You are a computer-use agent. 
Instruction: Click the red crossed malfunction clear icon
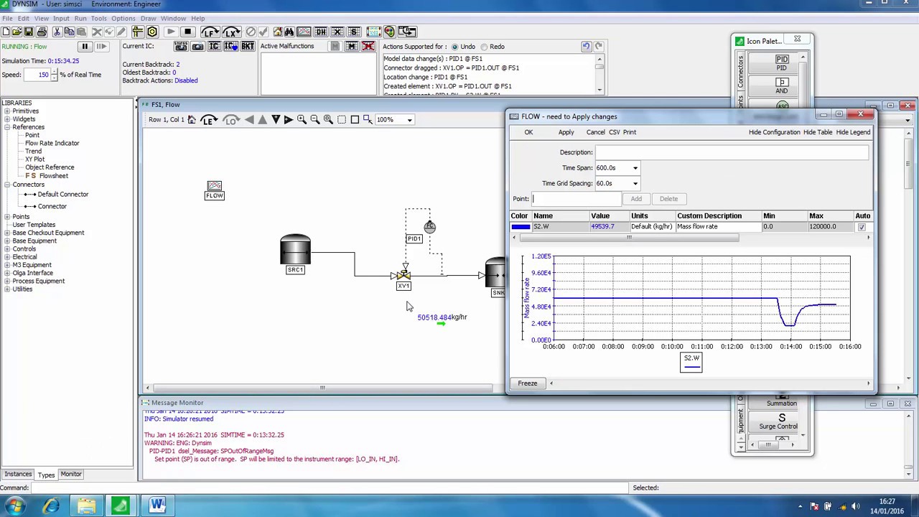(x=368, y=47)
